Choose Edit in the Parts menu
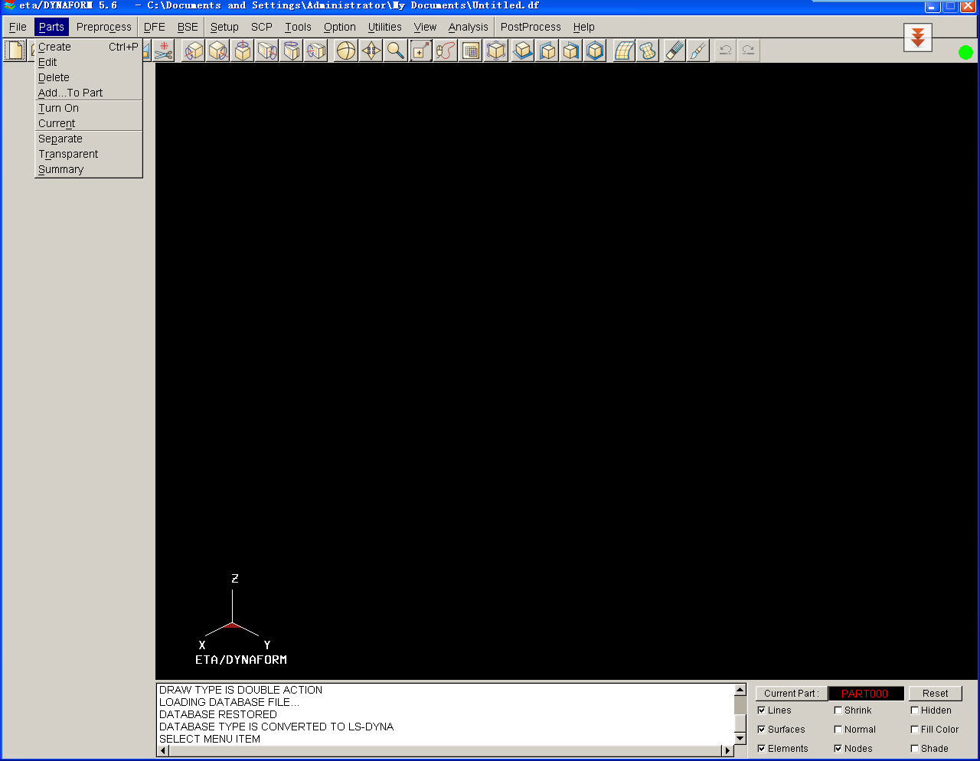 pyautogui.click(x=89, y=62)
